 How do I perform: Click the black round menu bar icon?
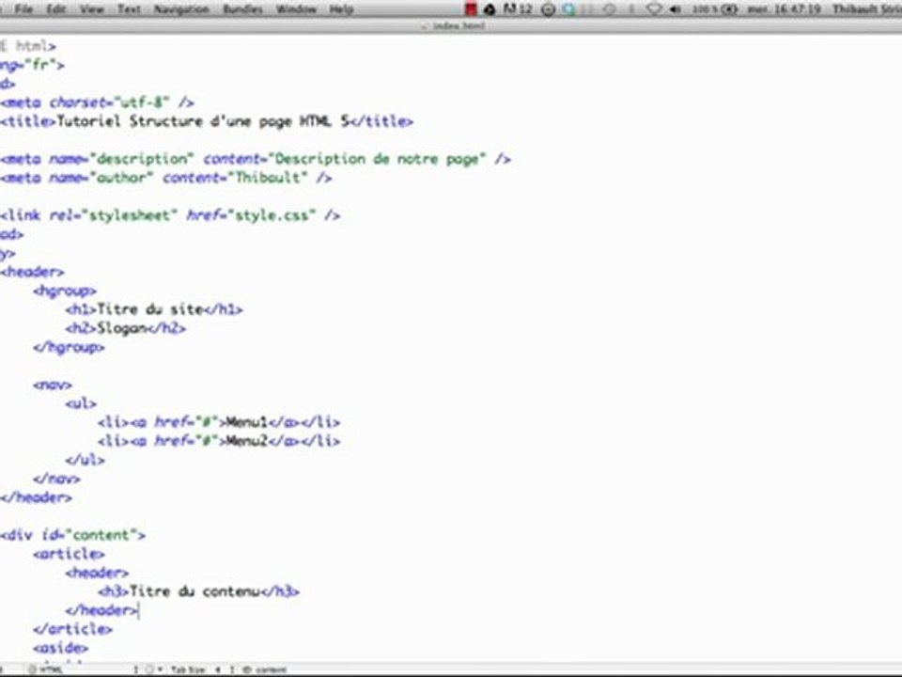pyautogui.click(x=490, y=9)
